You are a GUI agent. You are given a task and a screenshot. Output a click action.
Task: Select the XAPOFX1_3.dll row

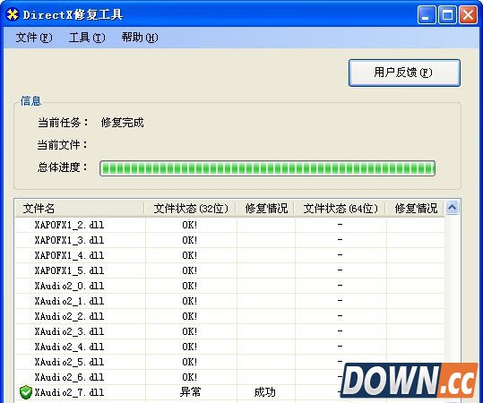pos(229,240)
